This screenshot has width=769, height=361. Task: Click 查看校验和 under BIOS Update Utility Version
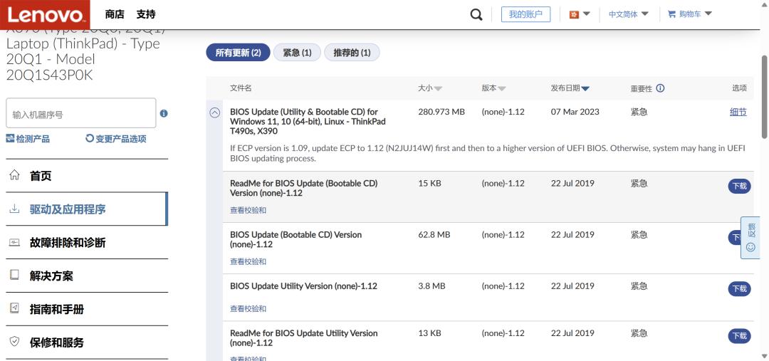pyautogui.click(x=248, y=308)
